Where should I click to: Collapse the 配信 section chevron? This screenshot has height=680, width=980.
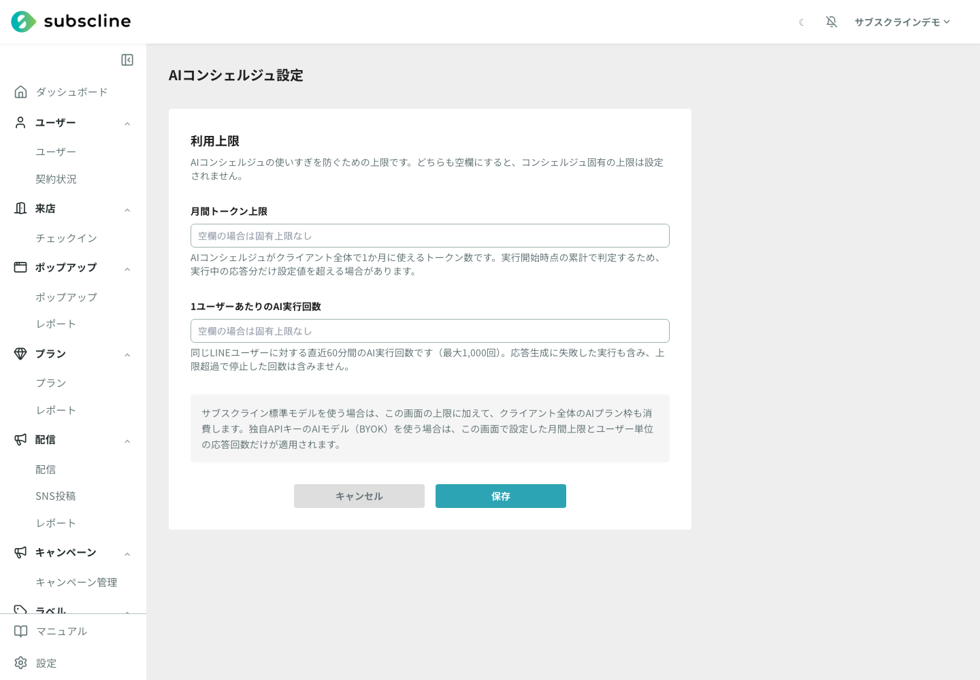tap(127, 441)
